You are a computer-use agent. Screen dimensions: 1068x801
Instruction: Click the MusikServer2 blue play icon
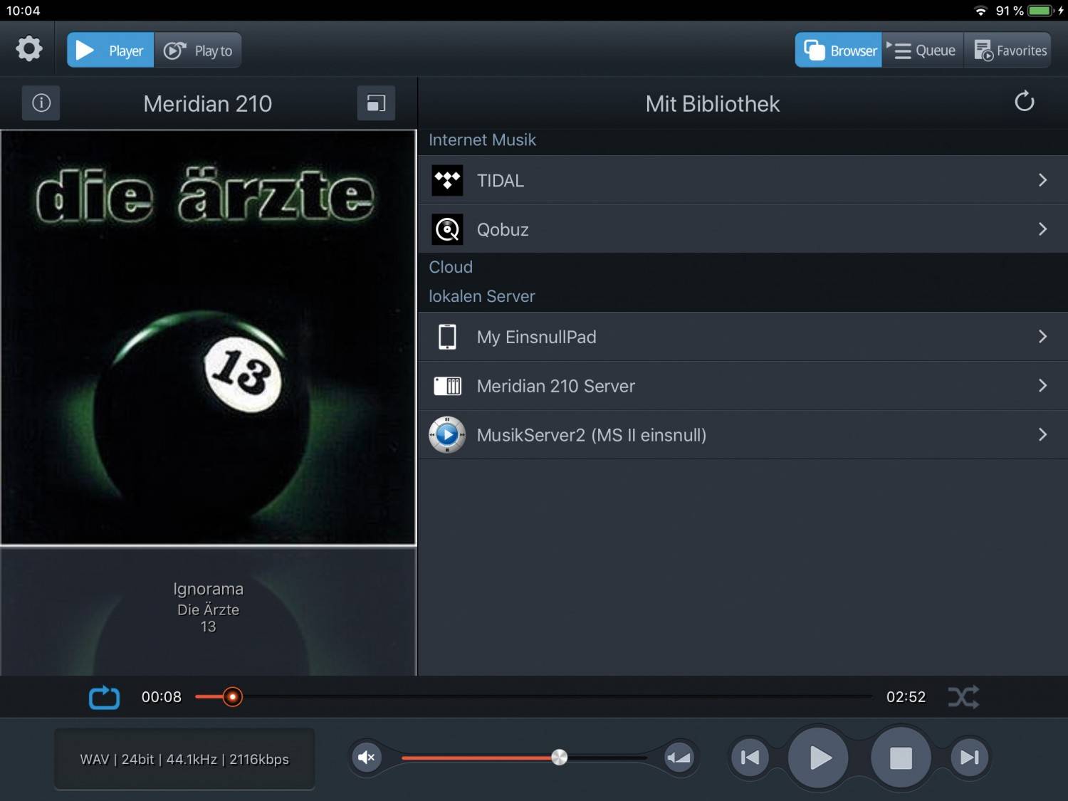pos(447,434)
